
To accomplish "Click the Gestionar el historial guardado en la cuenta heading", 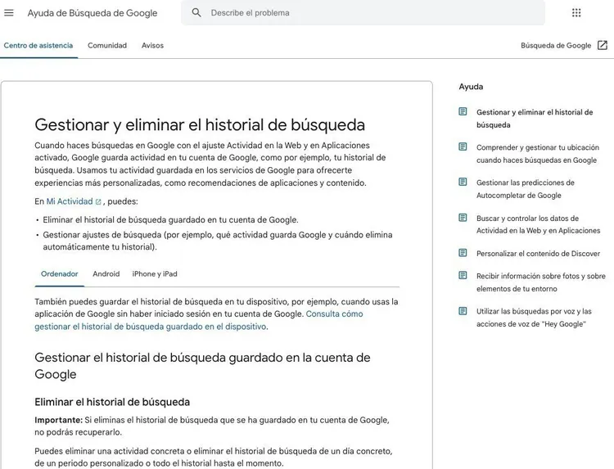I will click(x=202, y=366).
